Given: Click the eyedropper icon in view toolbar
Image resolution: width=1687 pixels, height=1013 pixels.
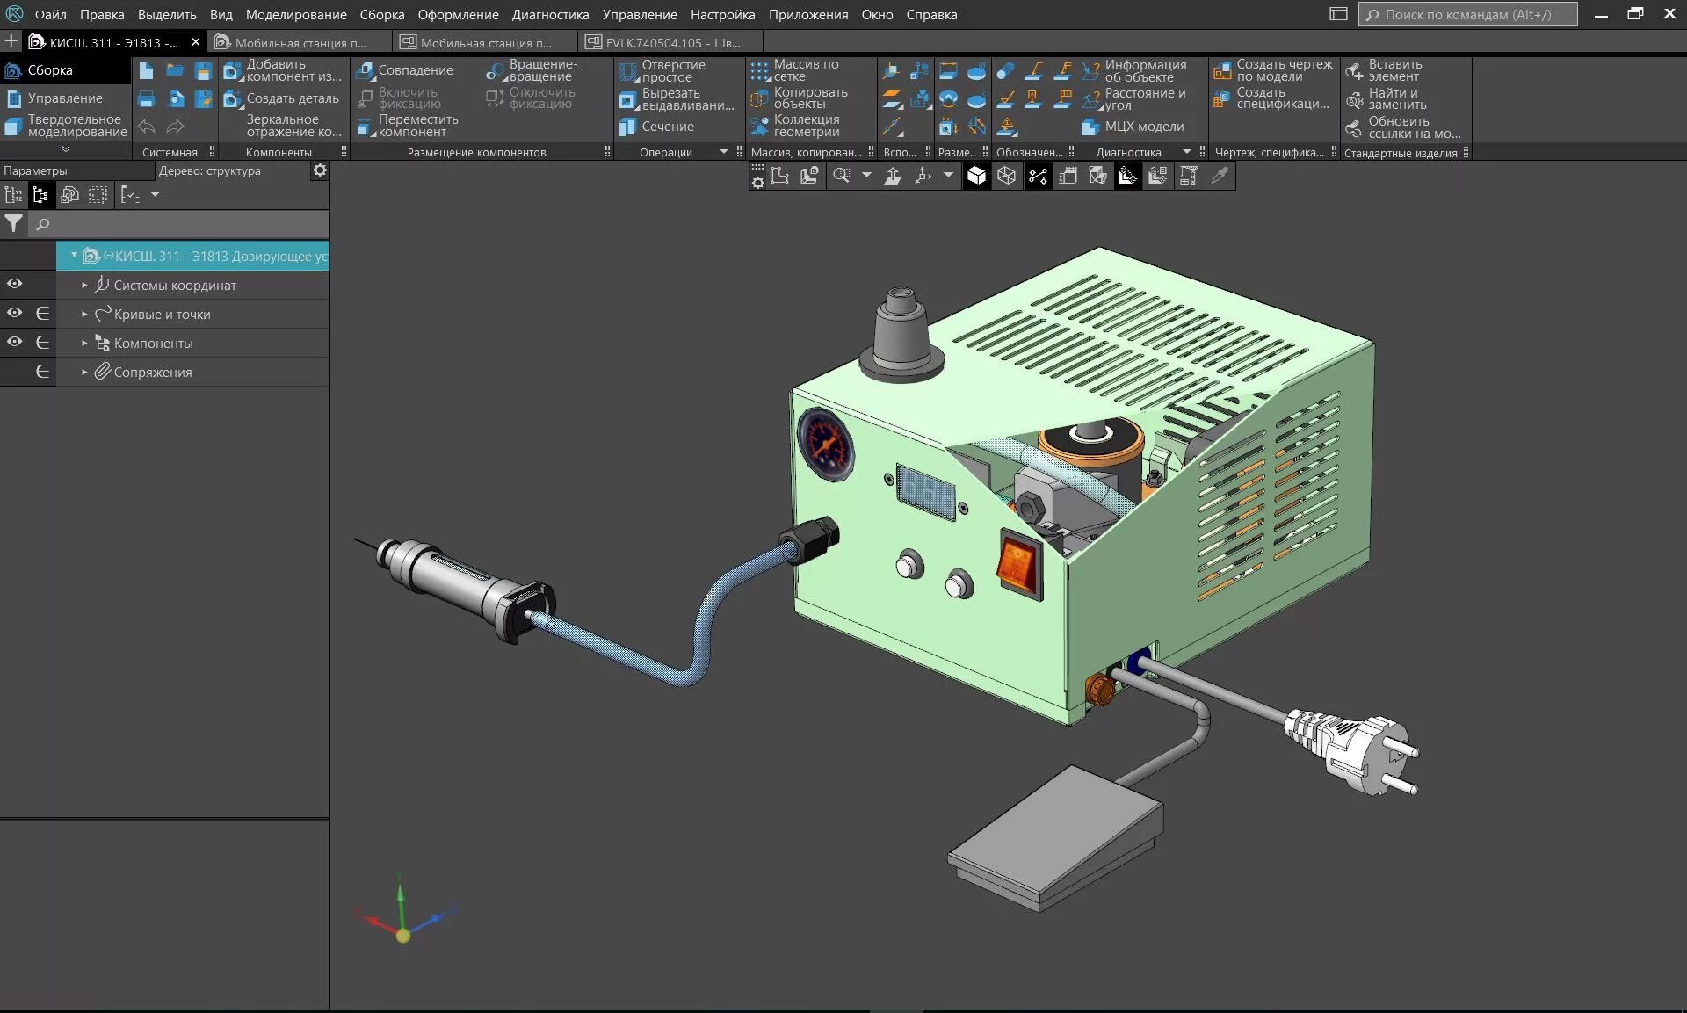Looking at the screenshot, I should (x=1220, y=177).
